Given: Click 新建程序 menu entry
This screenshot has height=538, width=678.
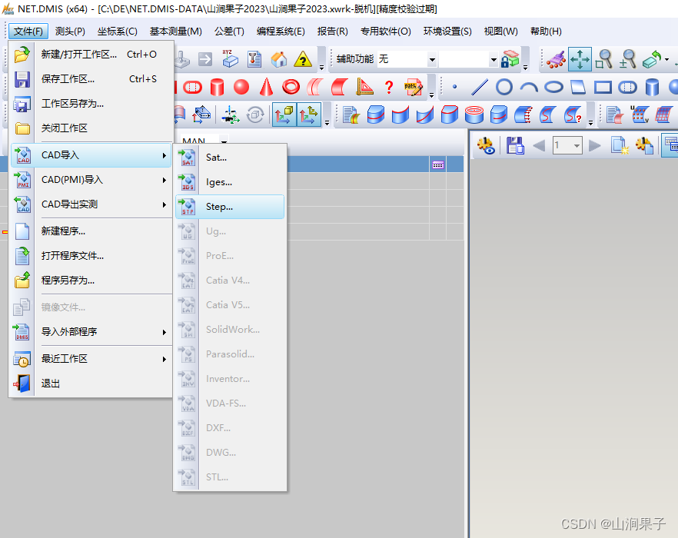Looking at the screenshot, I should coord(91,231).
